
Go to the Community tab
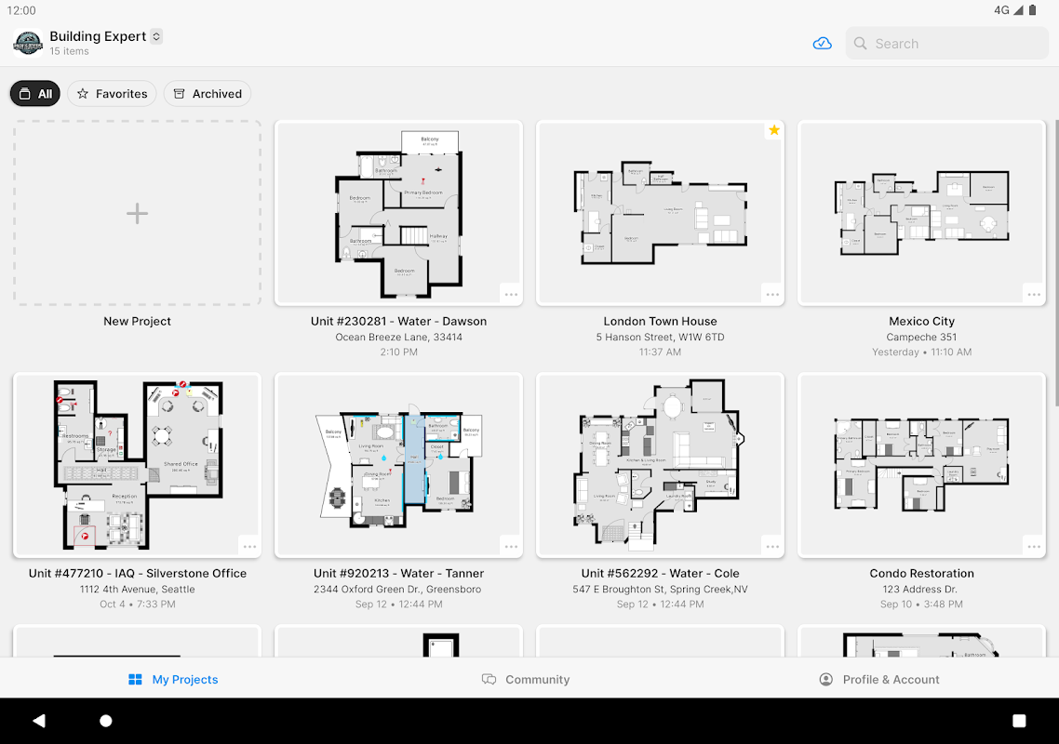point(526,679)
